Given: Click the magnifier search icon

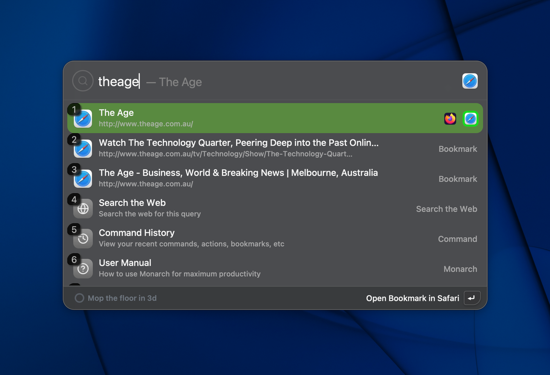Looking at the screenshot, I should tap(83, 81).
